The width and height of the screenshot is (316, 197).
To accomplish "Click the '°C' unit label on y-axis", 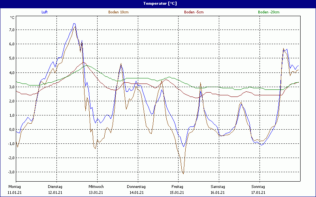I will [x=12, y=17].
